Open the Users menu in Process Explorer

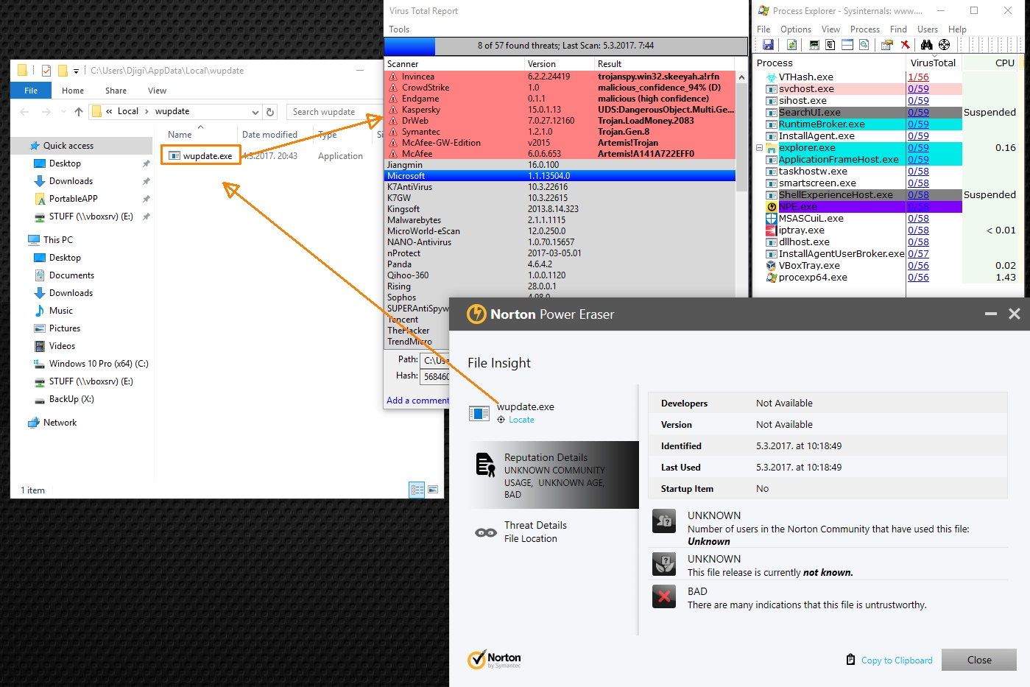(x=928, y=29)
